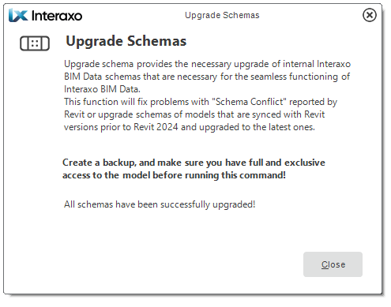Image resolution: width=391 pixels, height=307 pixels.
Task: Click the "Revit 2024" text
Action: pyautogui.click(x=156, y=127)
